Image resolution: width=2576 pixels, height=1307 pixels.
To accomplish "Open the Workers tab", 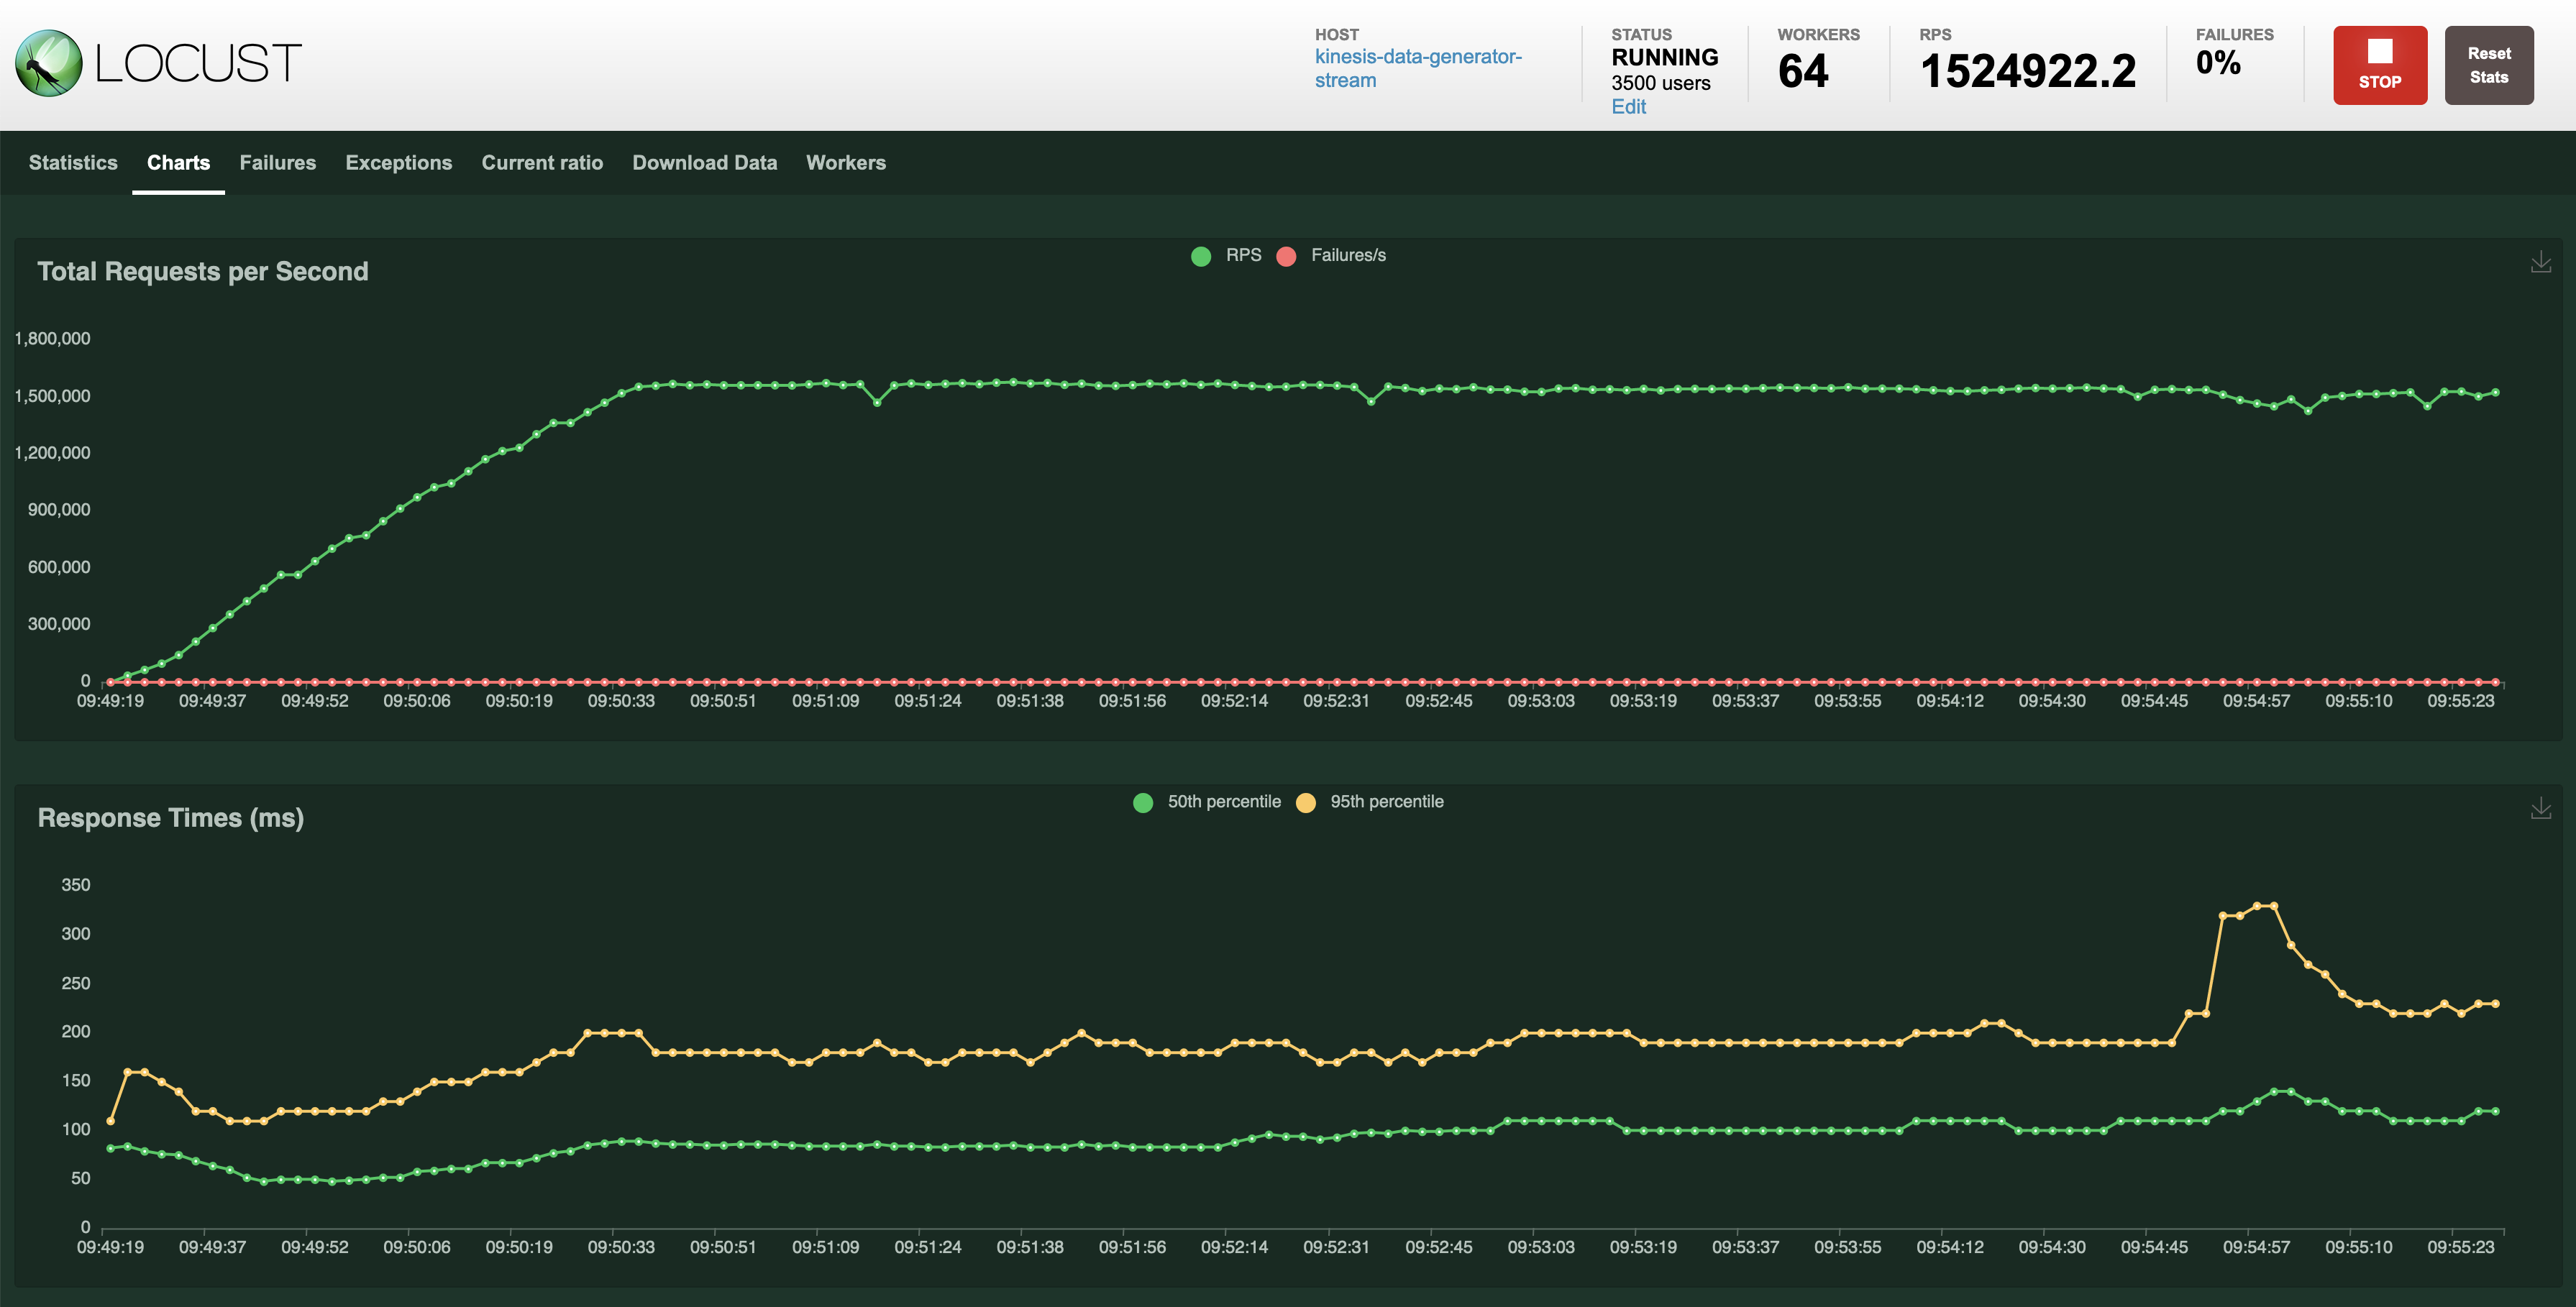I will click(x=845, y=163).
